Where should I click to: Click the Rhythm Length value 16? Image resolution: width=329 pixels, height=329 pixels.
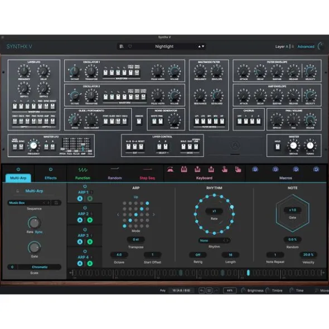pyautogui.click(x=230, y=255)
